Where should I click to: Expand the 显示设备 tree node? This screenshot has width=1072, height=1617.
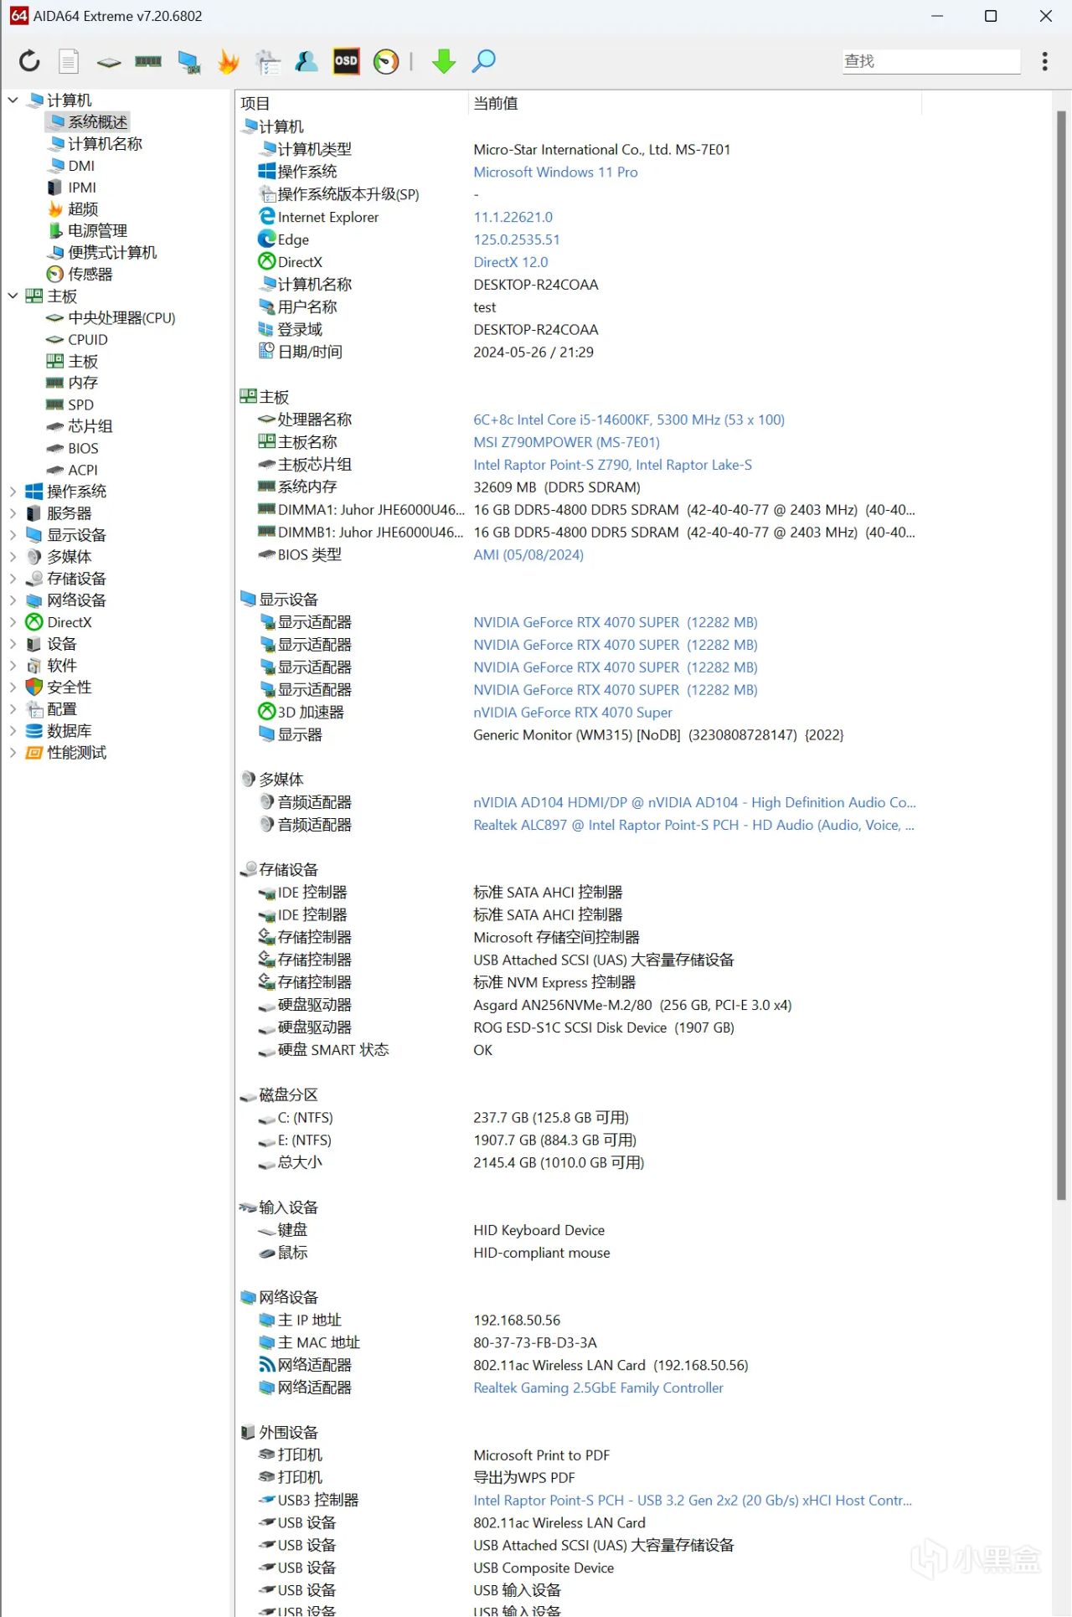point(13,535)
